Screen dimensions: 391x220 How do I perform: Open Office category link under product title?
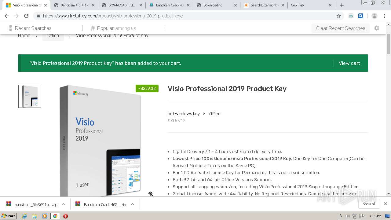215,114
